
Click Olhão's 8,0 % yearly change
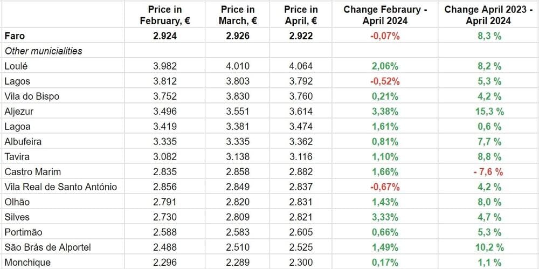click(x=489, y=202)
